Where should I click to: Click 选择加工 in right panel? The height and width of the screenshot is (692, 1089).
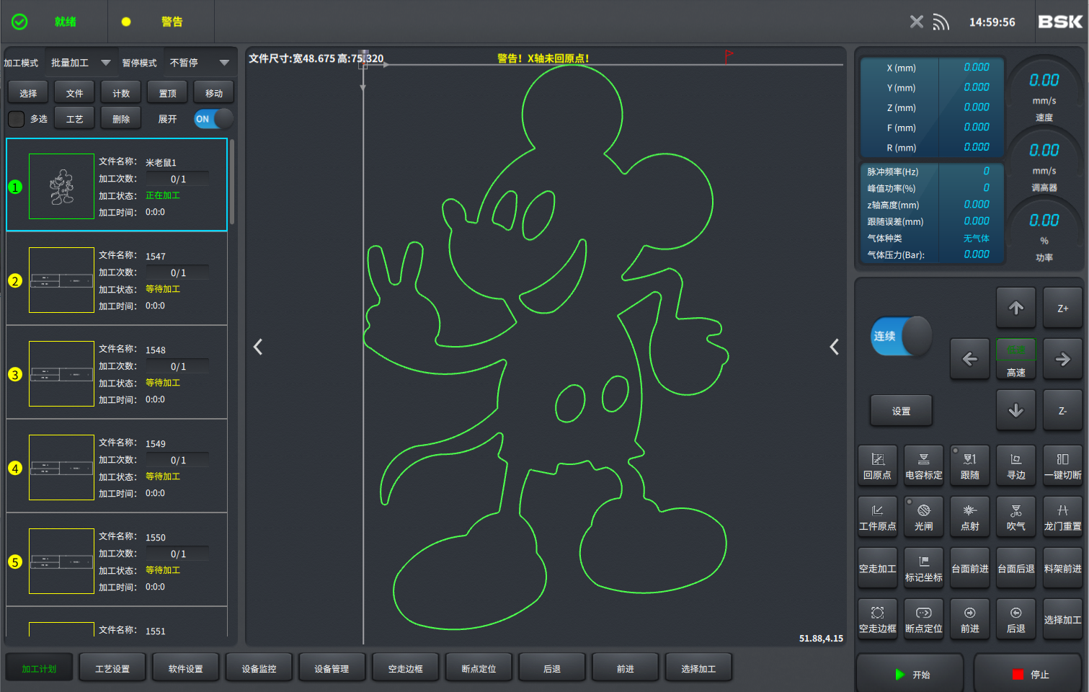click(1062, 618)
